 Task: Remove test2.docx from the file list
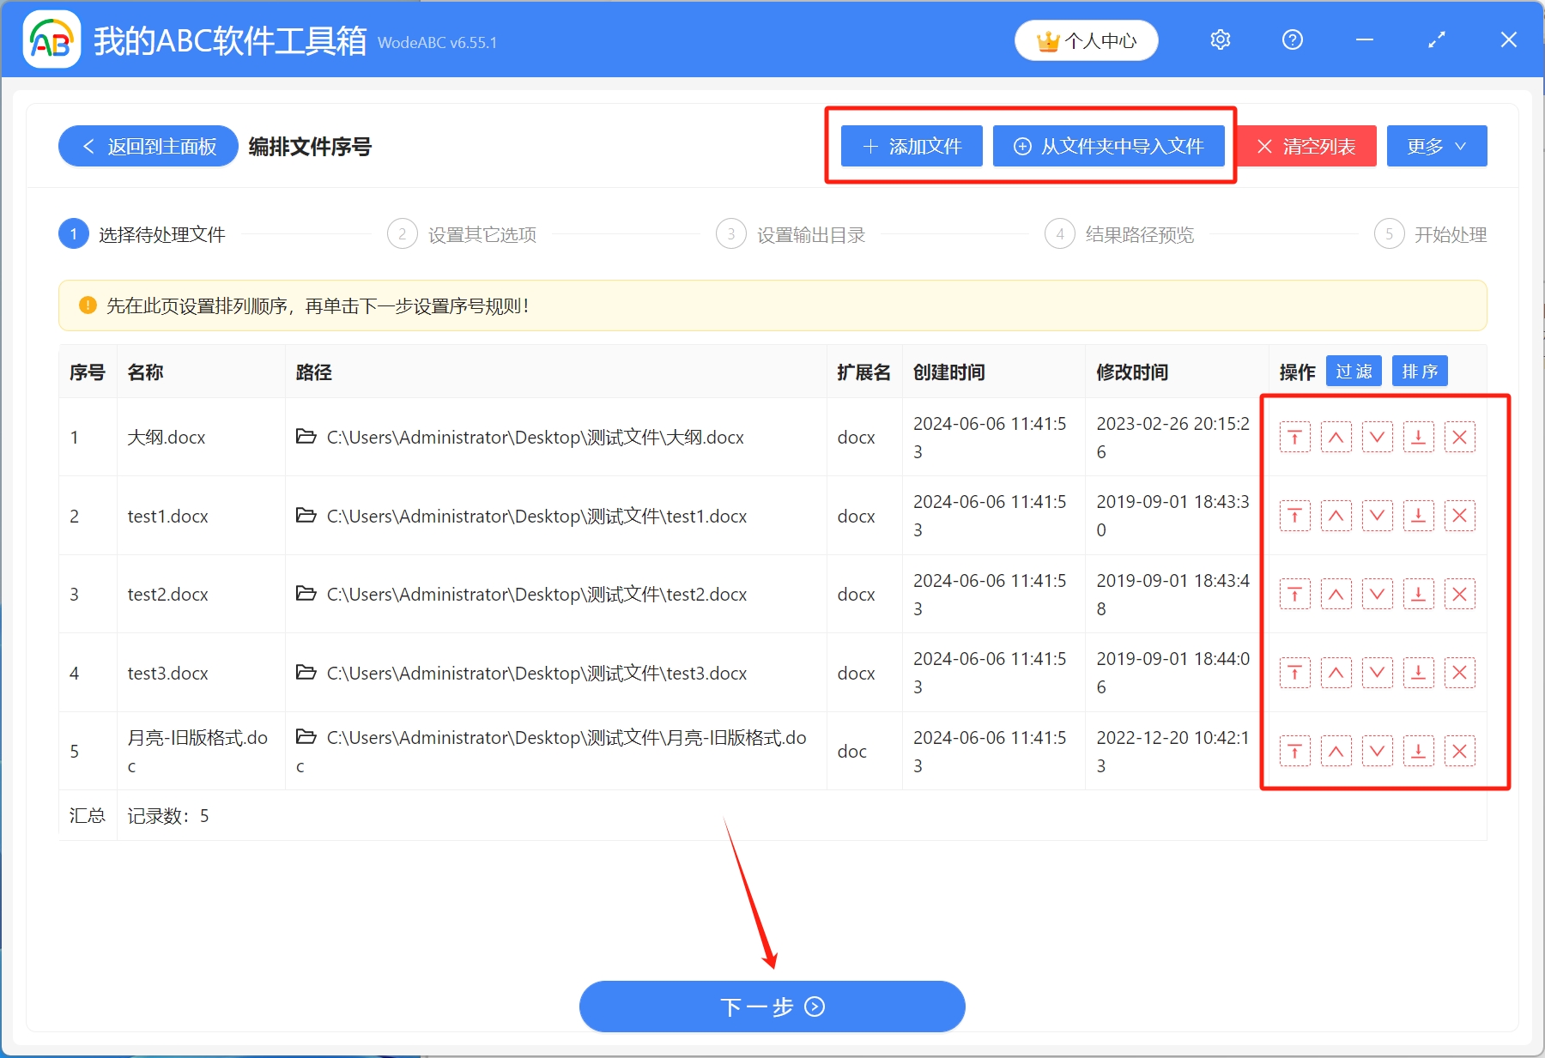click(1459, 594)
